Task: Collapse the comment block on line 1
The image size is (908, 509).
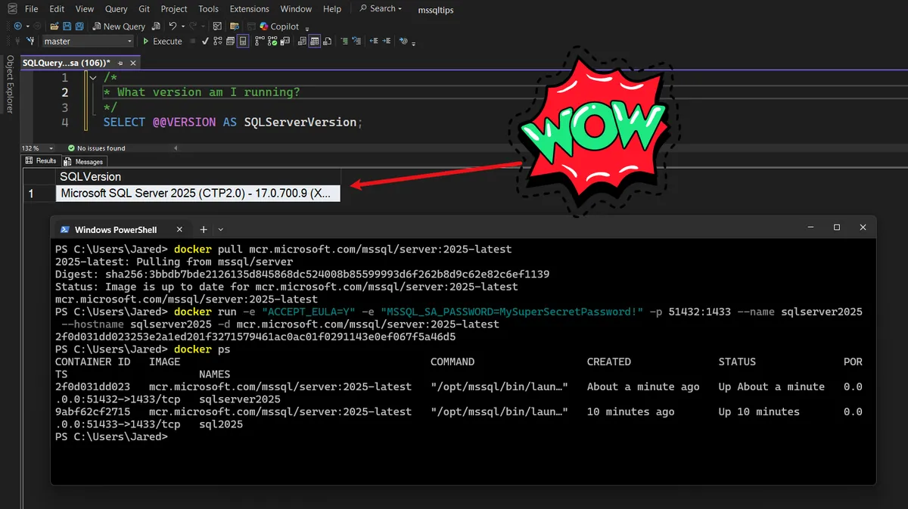Action: coord(93,78)
